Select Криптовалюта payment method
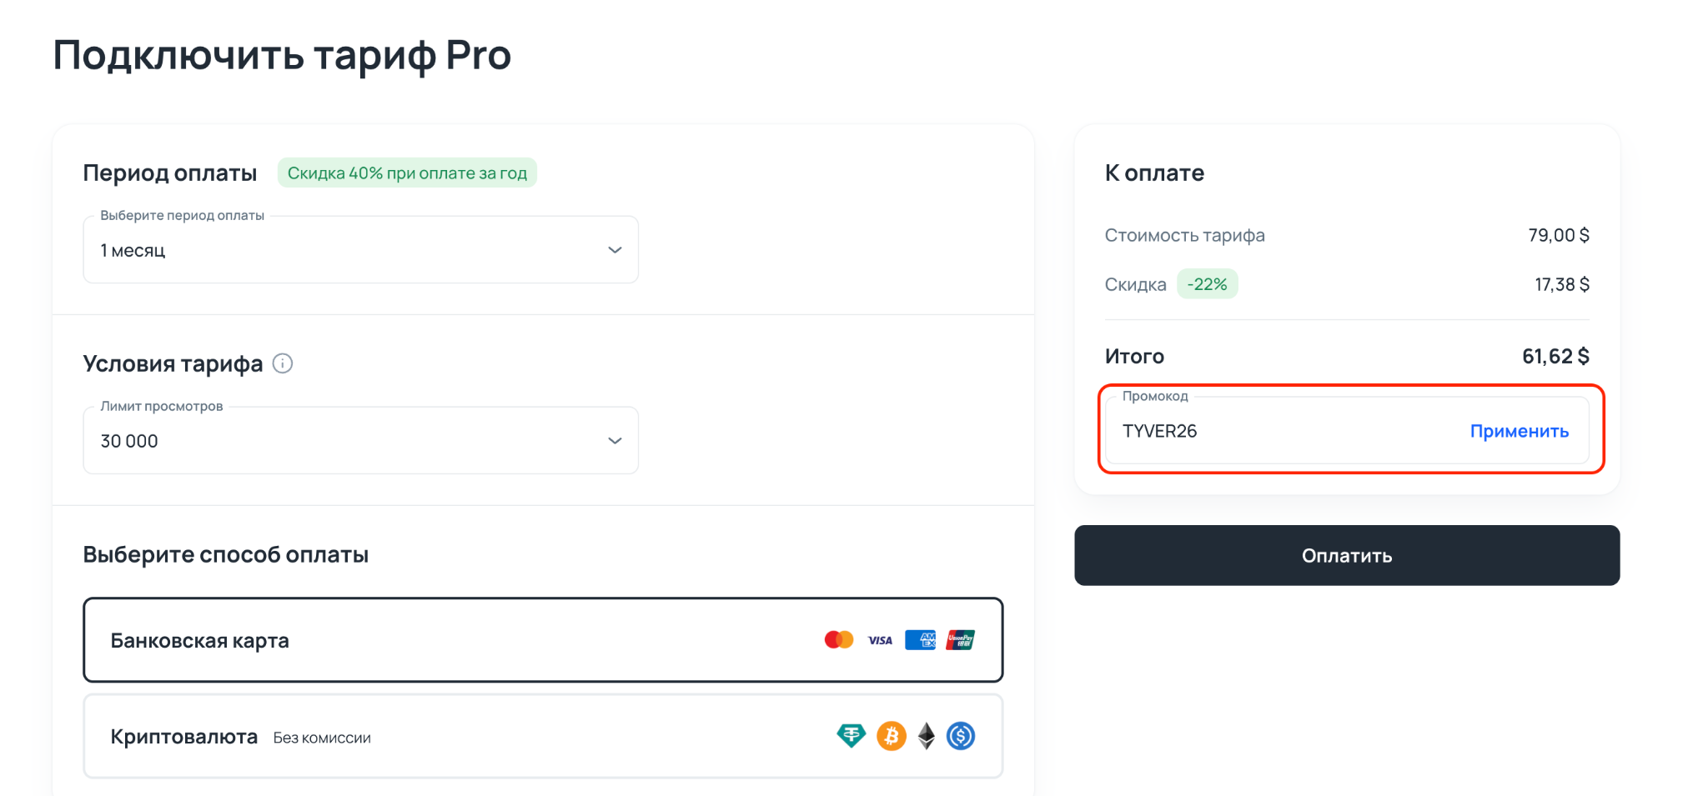This screenshot has width=1708, height=796. [542, 737]
